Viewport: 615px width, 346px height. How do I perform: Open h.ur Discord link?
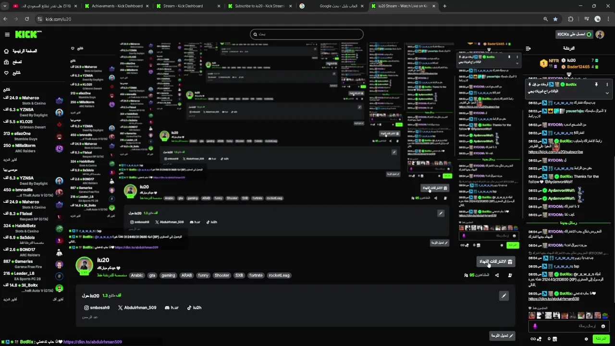click(x=172, y=308)
